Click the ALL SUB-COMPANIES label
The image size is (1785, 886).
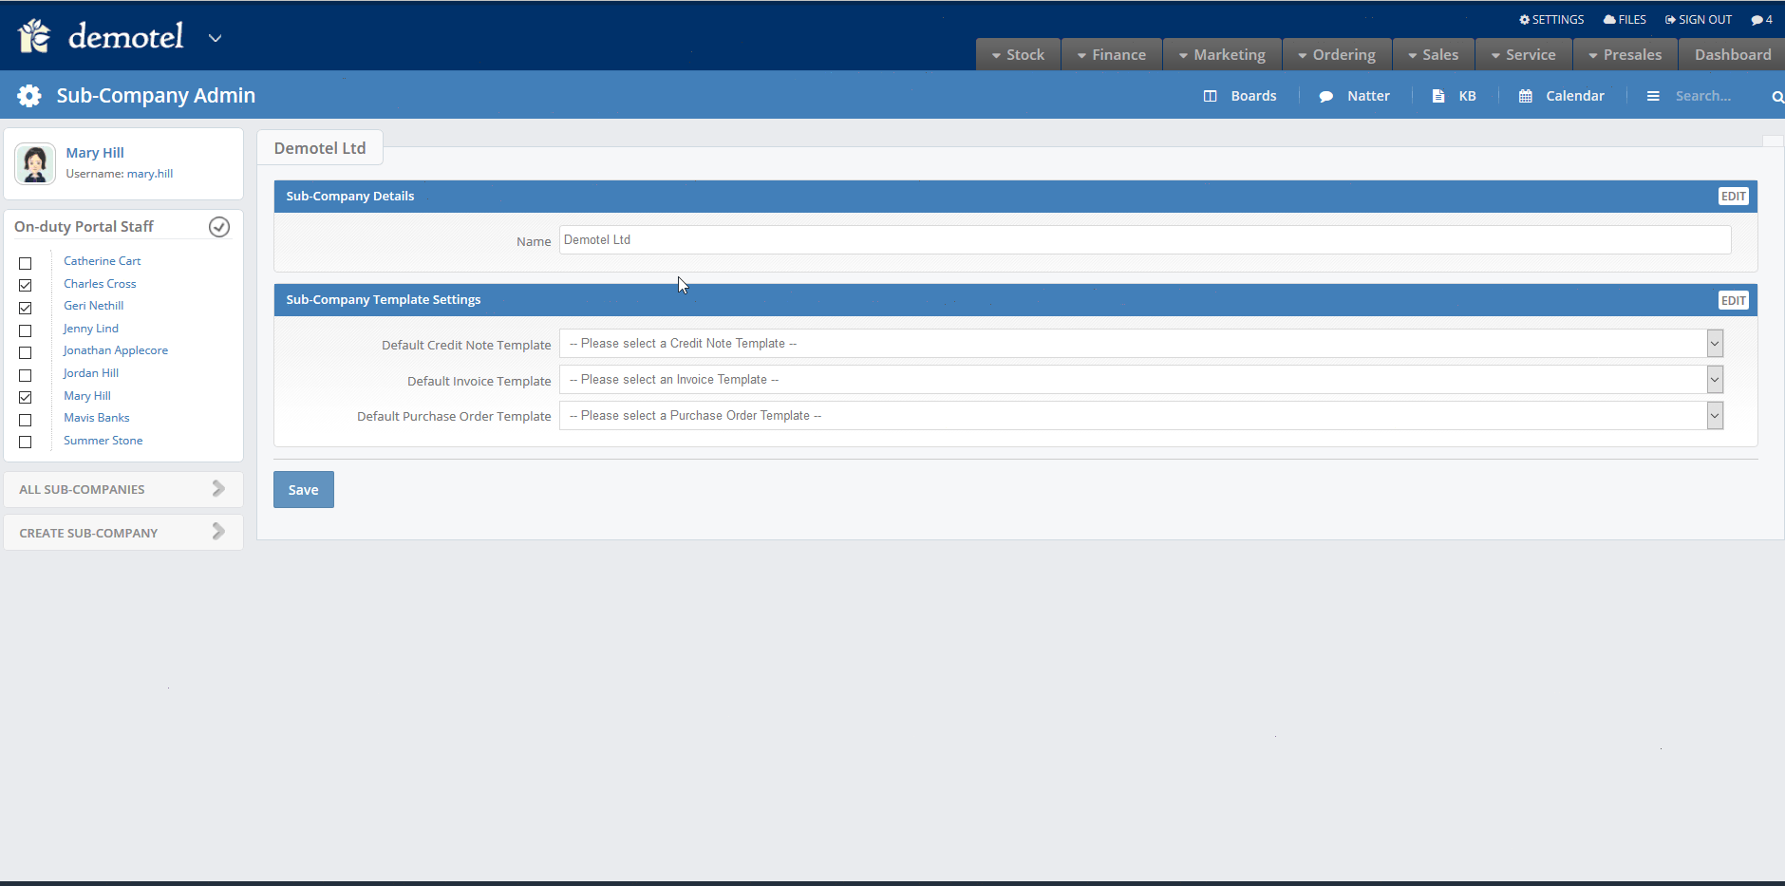click(82, 490)
